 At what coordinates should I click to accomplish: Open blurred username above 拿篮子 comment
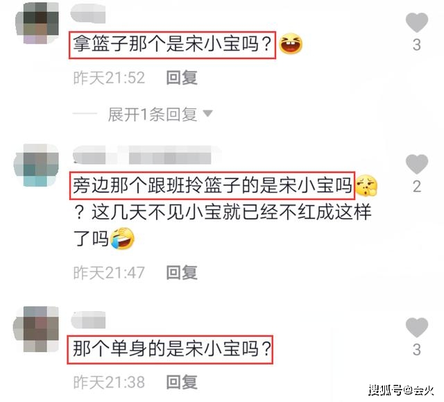click(88, 13)
